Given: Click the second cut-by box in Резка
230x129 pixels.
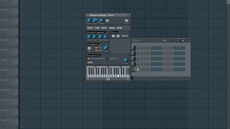Looking at the screenshot, I should [118, 36].
